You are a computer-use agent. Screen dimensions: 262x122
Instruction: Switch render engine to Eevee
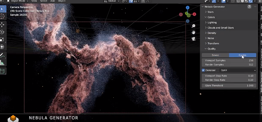point(215,55)
